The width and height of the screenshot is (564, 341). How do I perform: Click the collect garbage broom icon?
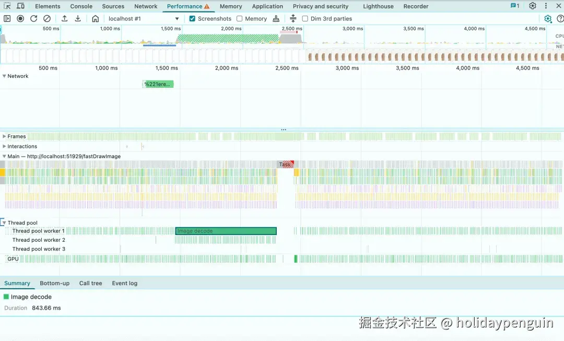pyautogui.click(x=276, y=18)
